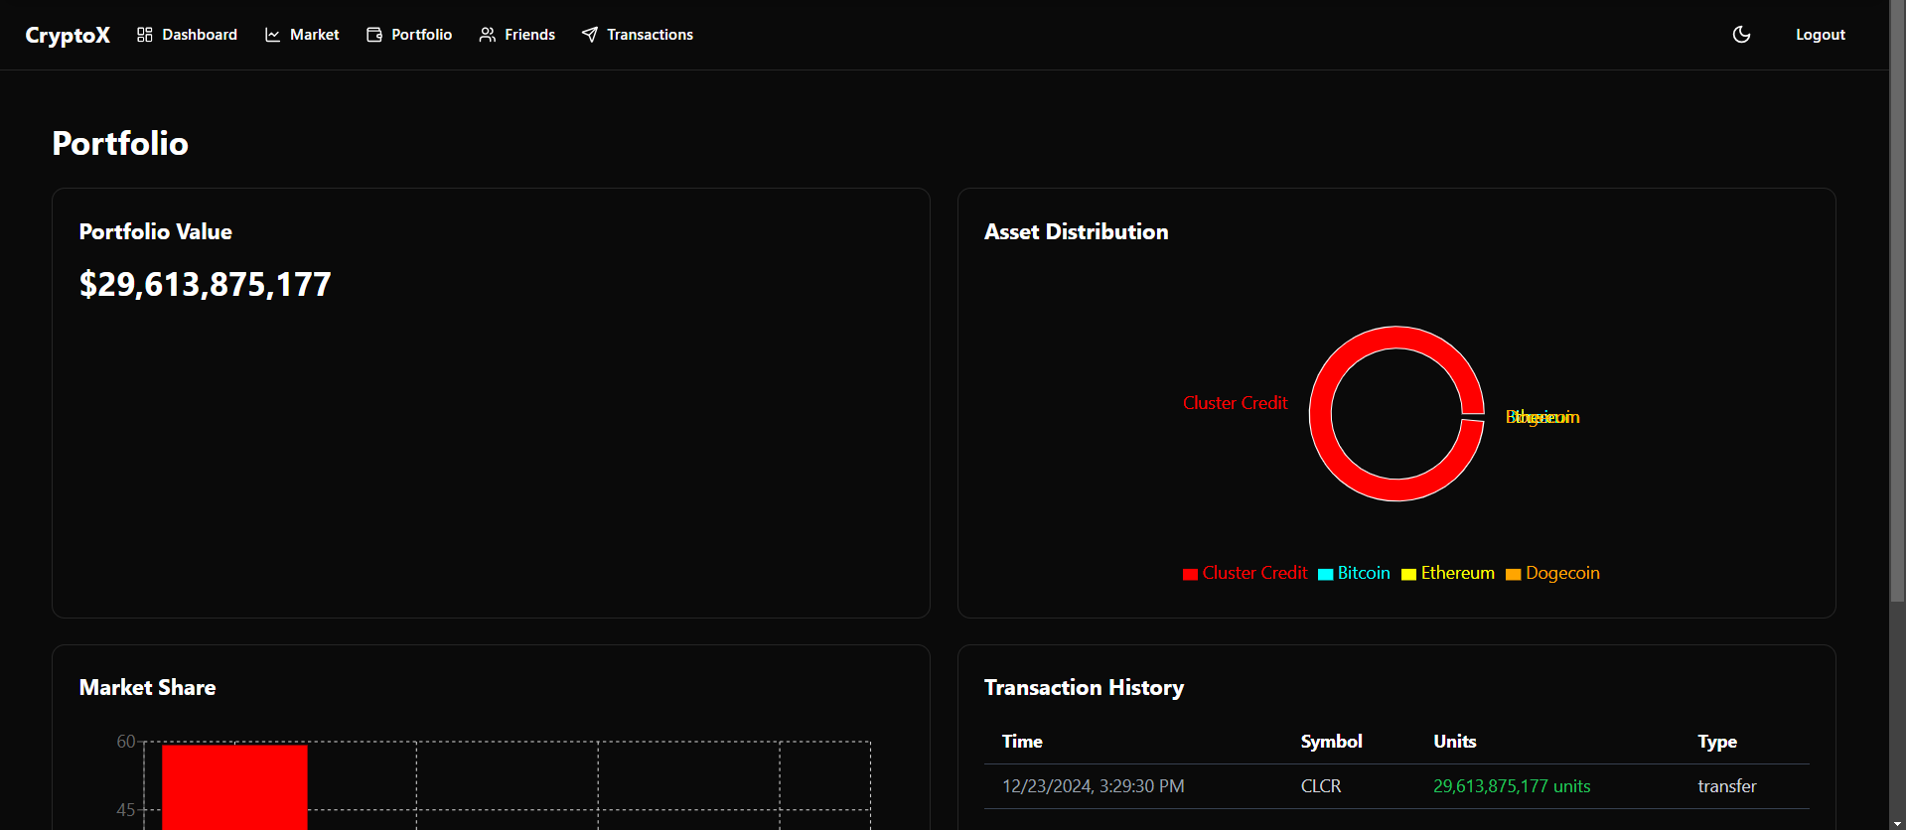The image size is (1906, 830).
Task: Log out using the Logout button
Action: (x=1820, y=35)
